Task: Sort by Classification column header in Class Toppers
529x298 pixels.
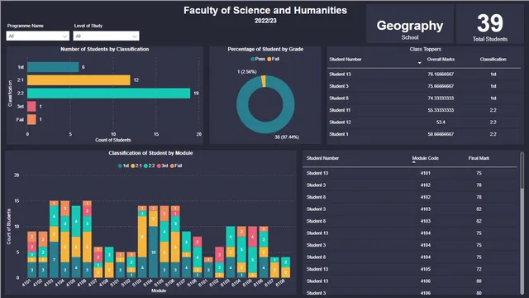Action: (x=493, y=59)
